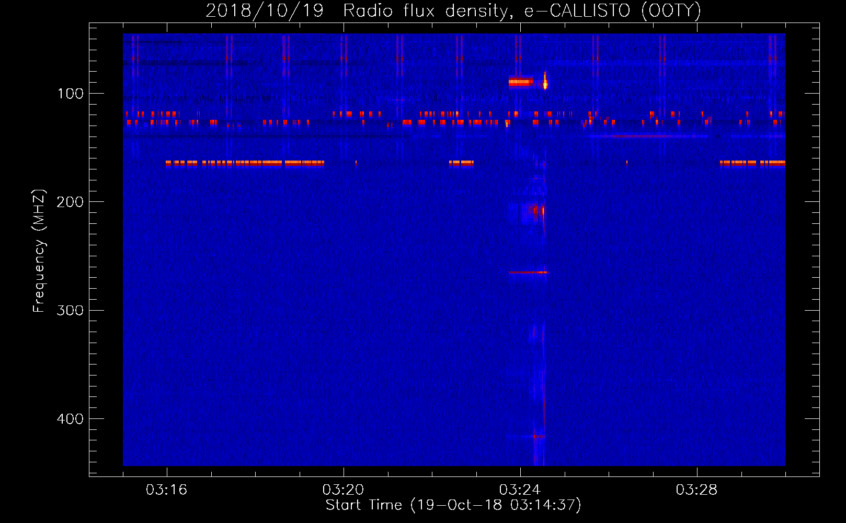Click the 'Frequency (MHZ)' axis label

(39, 251)
